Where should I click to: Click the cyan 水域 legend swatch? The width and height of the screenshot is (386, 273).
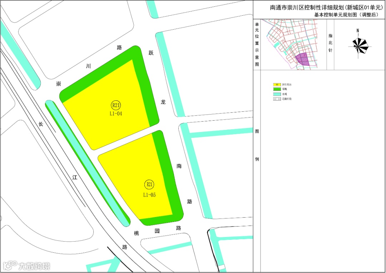tap(277, 94)
